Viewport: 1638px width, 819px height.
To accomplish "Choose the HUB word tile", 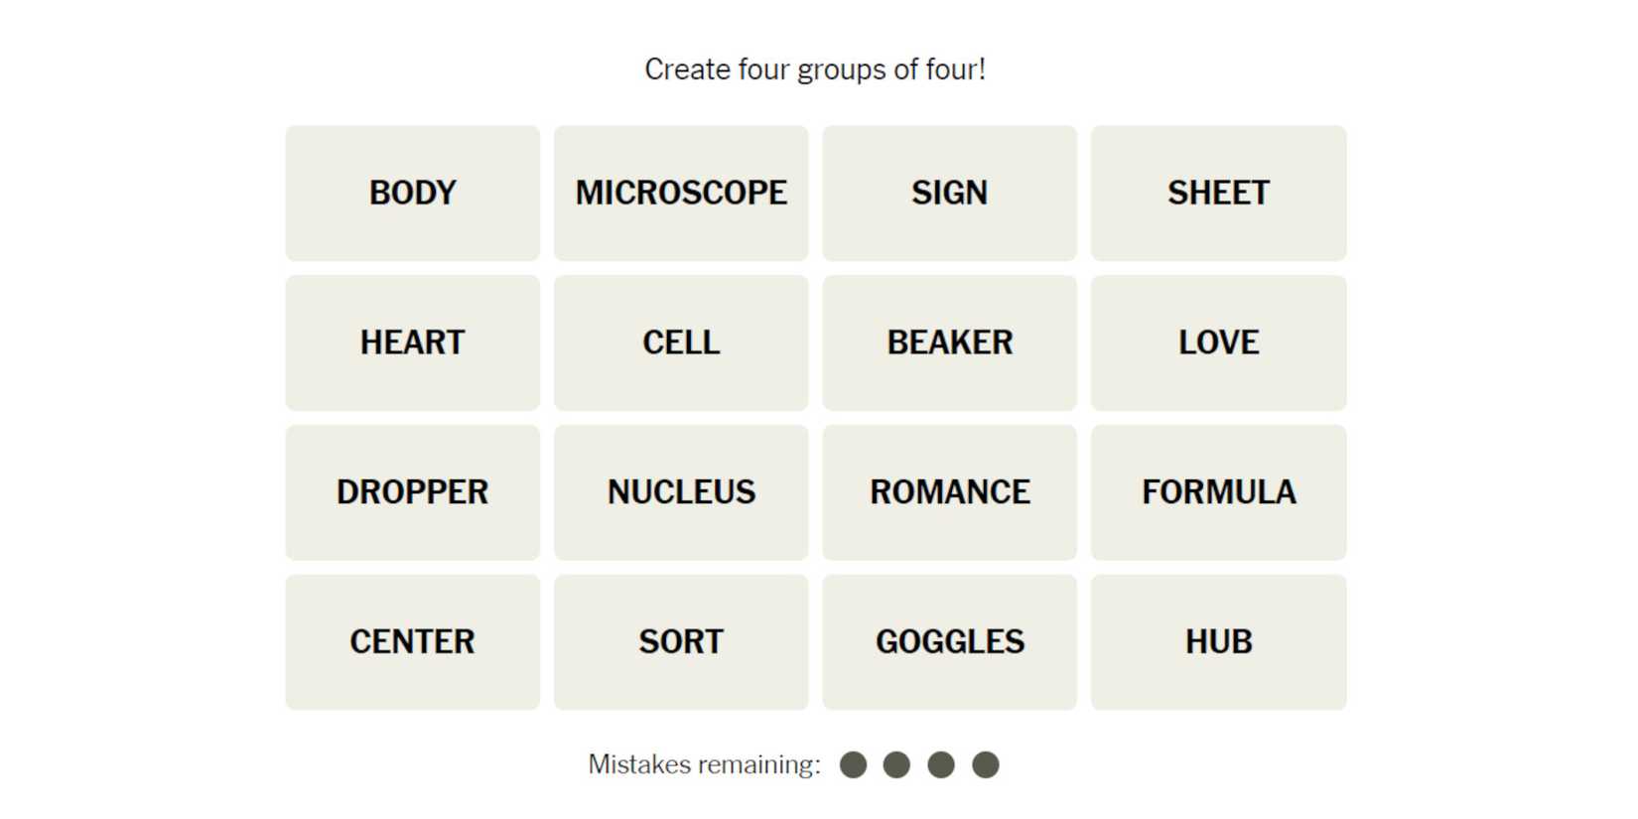I will [1218, 642].
